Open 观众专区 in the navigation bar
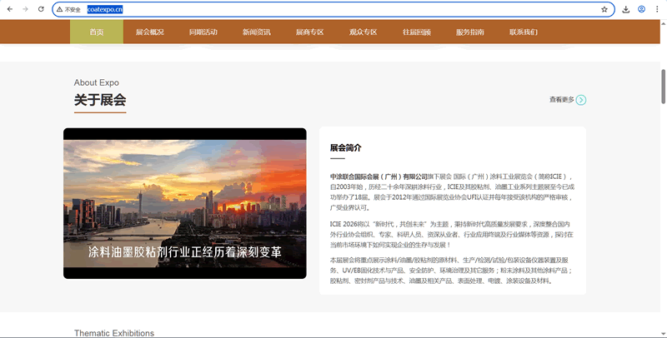This screenshot has height=338, width=667. tap(363, 32)
